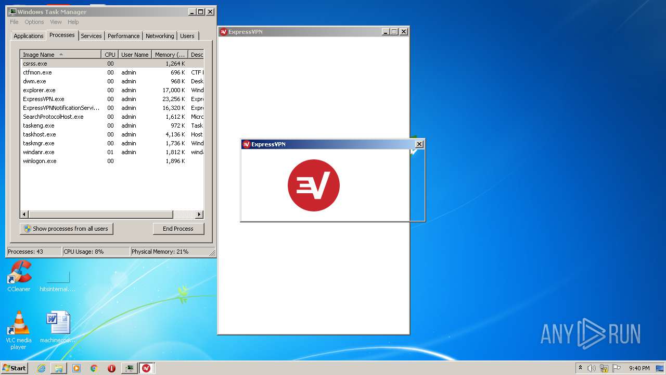Select the taskmgr.exe process row
This screenshot has height=375, width=666.
112,143
